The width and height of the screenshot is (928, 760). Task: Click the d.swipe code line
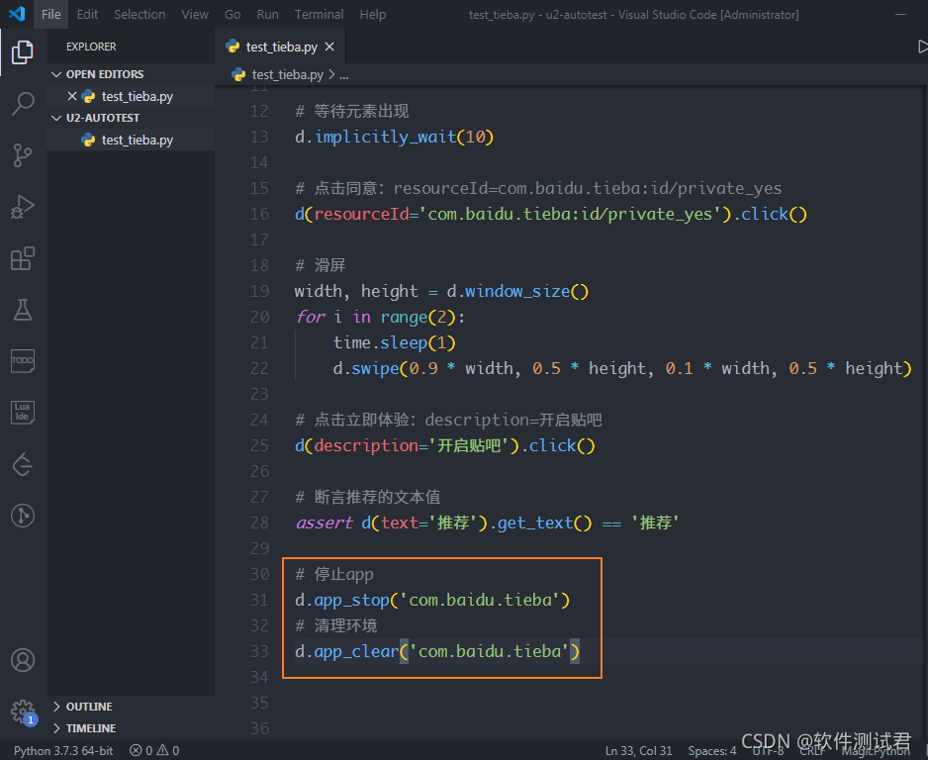click(x=622, y=368)
